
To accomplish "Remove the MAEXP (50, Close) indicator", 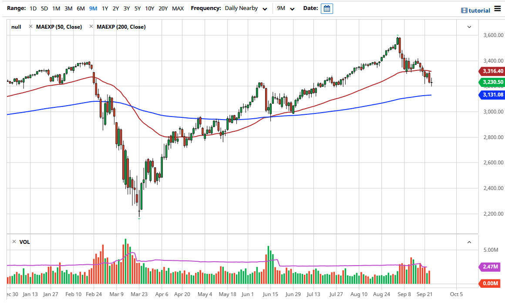I will click(30, 27).
